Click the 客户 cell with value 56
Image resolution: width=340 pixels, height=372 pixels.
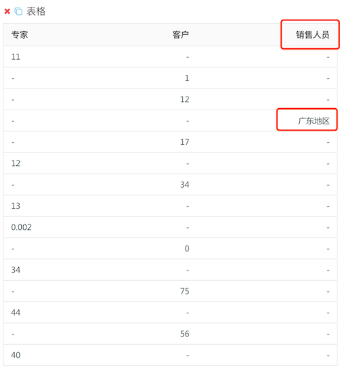point(184,334)
